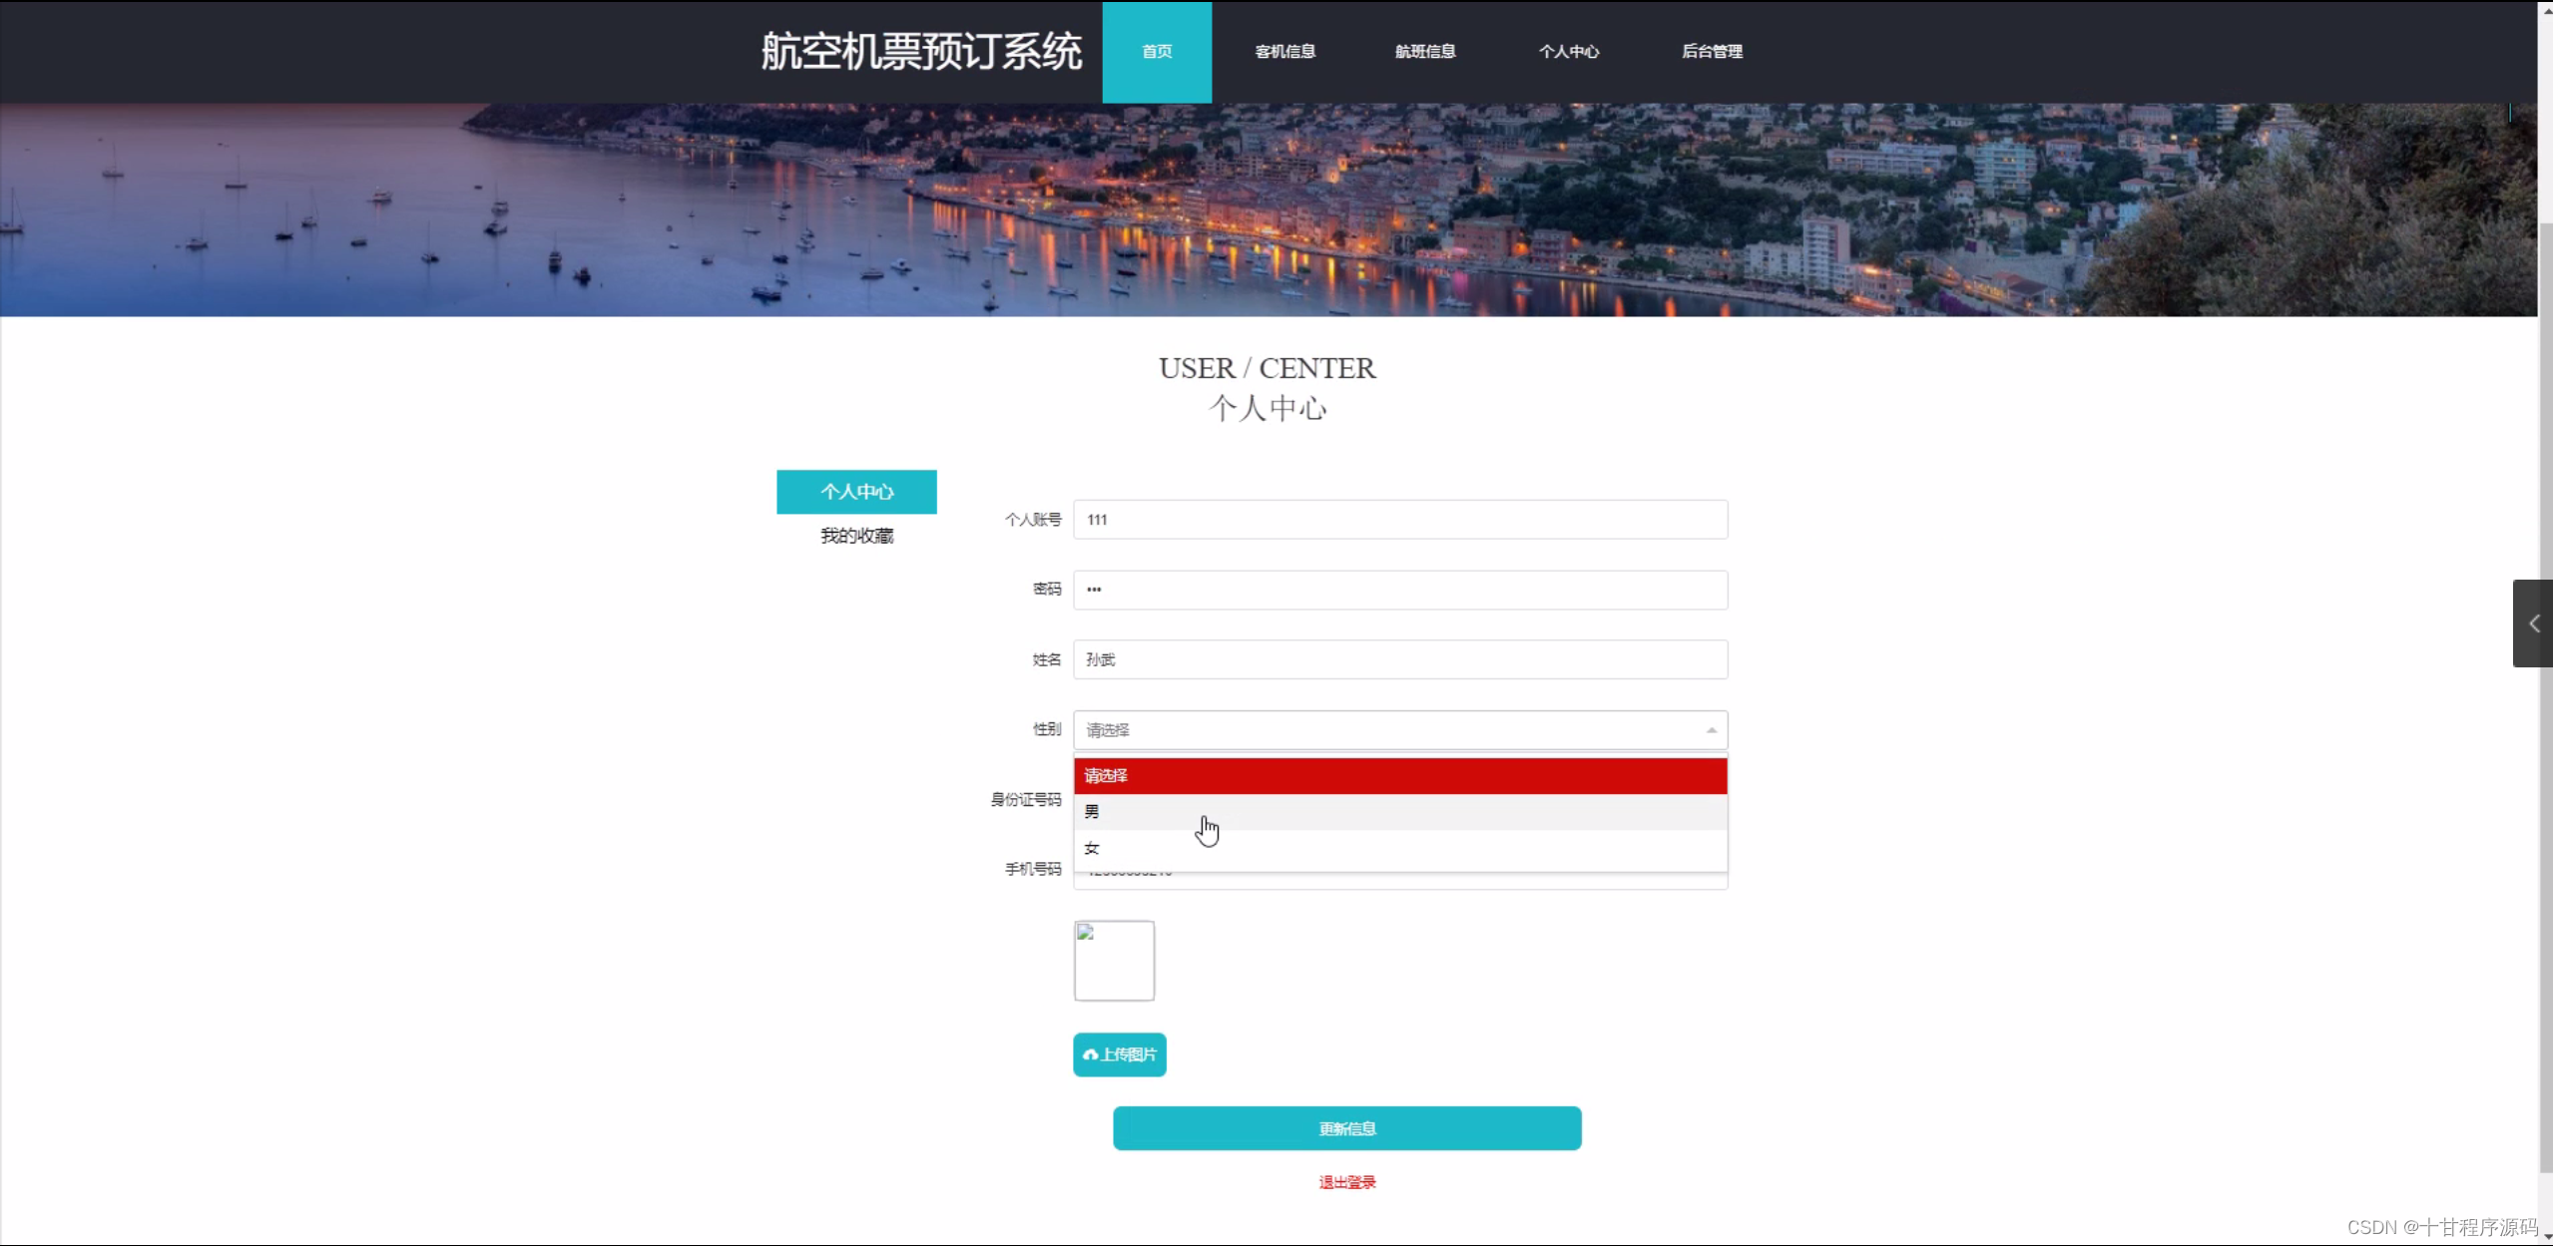Open the 后台管理 navigation link
The width and height of the screenshot is (2553, 1246).
[x=1711, y=52]
